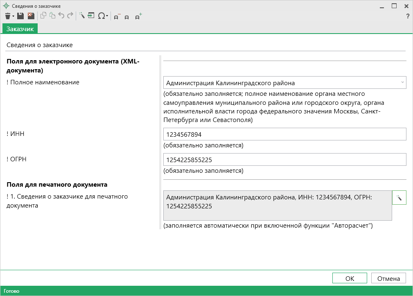Open the Omega special symbols dropdown
The width and height of the screenshot is (413, 296).
point(103,16)
